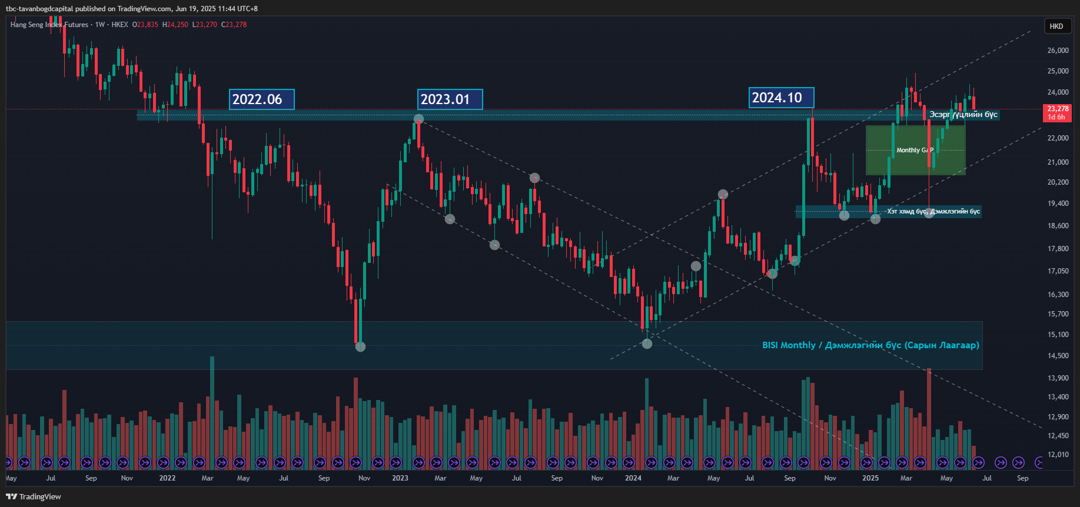Click the close value C23,278
The width and height of the screenshot is (1080, 507).
point(234,25)
